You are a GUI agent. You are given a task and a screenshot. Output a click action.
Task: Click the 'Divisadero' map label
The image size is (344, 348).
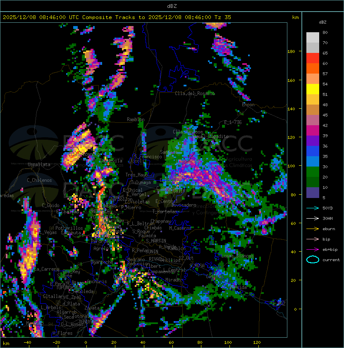[x=184, y=205]
